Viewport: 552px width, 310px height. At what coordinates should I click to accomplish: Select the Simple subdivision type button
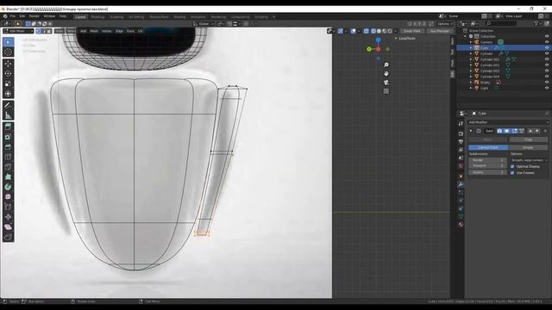click(528, 147)
